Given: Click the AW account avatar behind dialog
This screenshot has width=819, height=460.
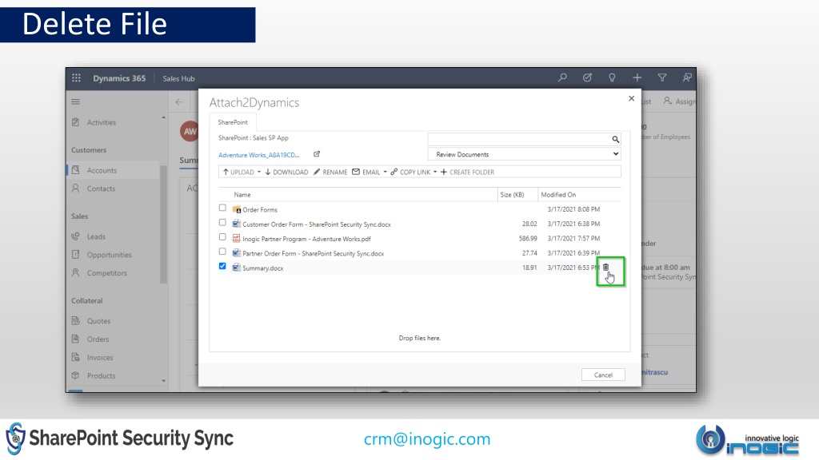Looking at the screenshot, I should pyautogui.click(x=189, y=132).
